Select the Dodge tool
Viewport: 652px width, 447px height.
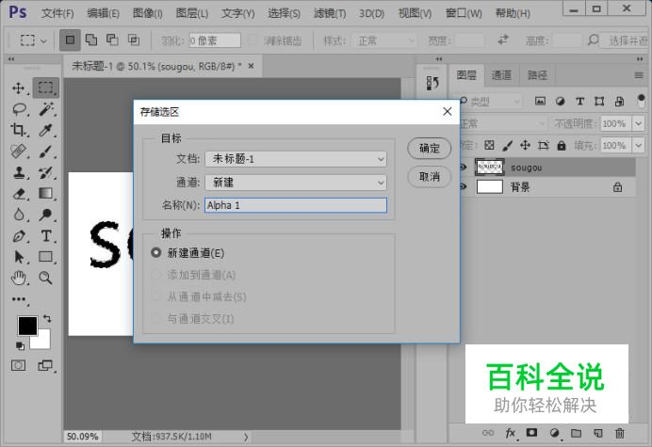pos(46,215)
